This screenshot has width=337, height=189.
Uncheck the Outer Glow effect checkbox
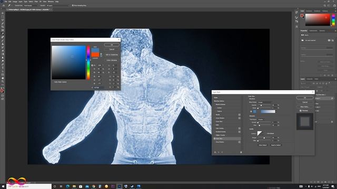[x=214, y=139]
